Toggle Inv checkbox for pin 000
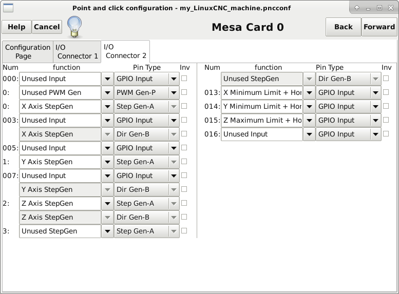The height and width of the screenshot is (294, 399). pyautogui.click(x=184, y=79)
